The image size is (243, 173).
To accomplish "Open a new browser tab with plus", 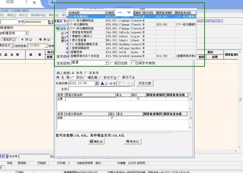I will [x=52, y=2].
